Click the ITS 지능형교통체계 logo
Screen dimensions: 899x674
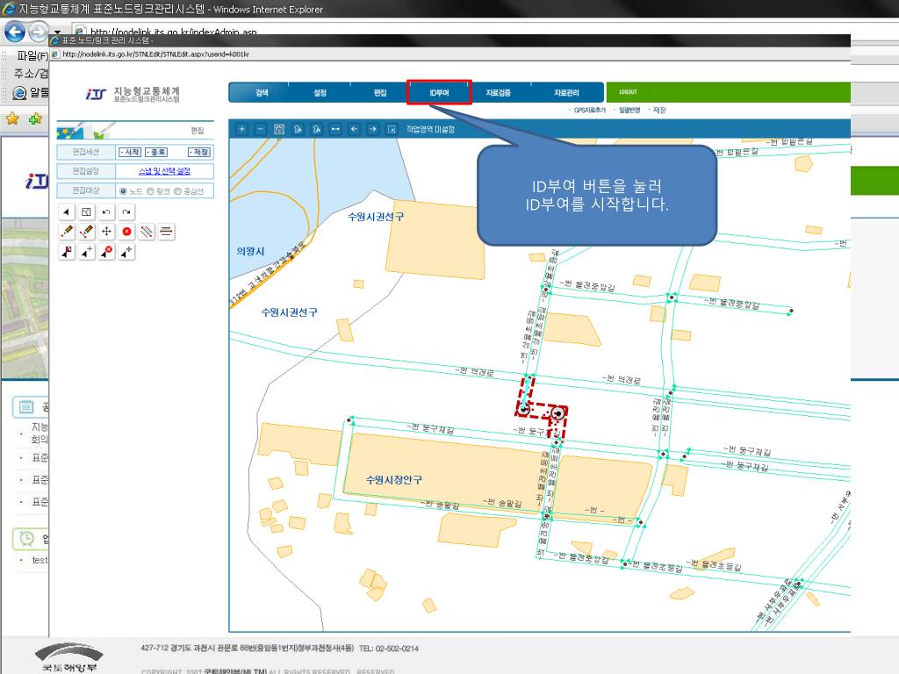(133, 94)
